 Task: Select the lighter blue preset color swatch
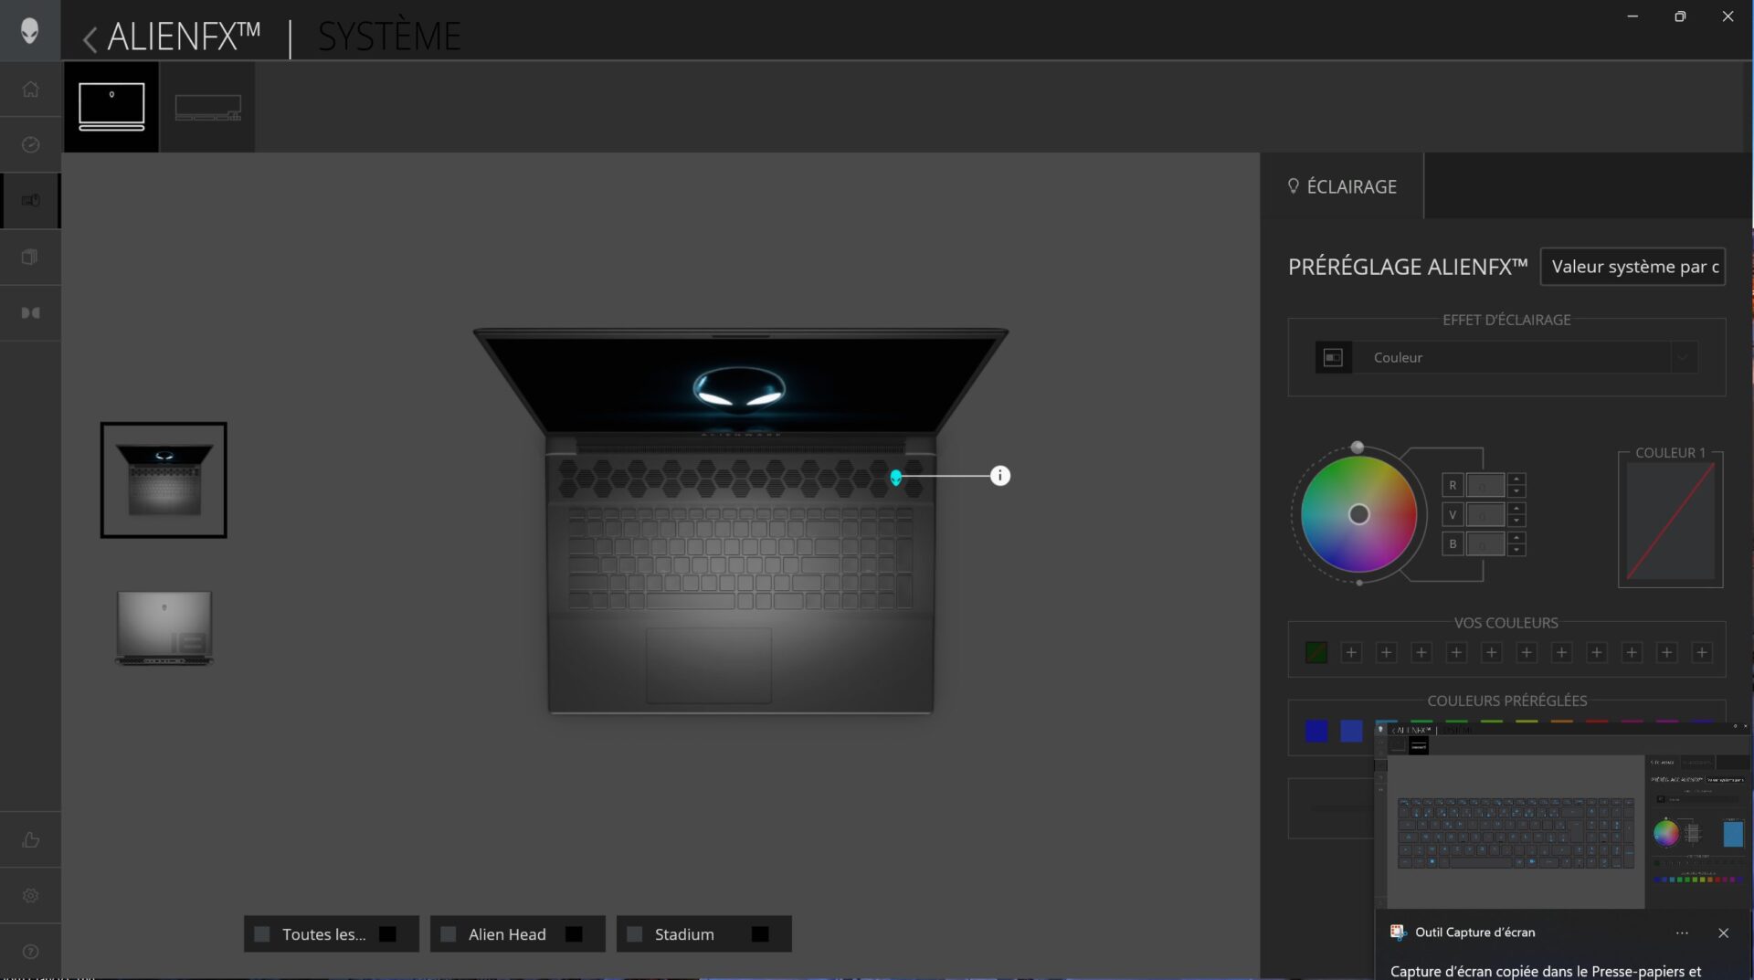pyautogui.click(x=1351, y=731)
